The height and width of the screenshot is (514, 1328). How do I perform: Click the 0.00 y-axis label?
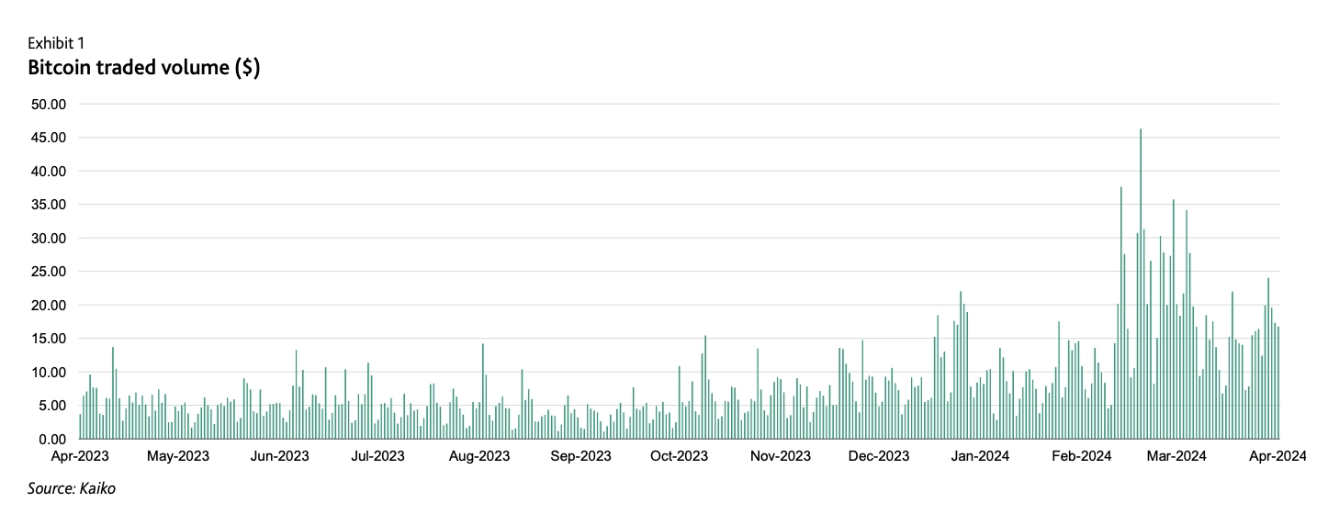(x=51, y=439)
